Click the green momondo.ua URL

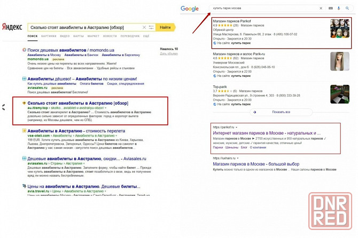pos(38,59)
